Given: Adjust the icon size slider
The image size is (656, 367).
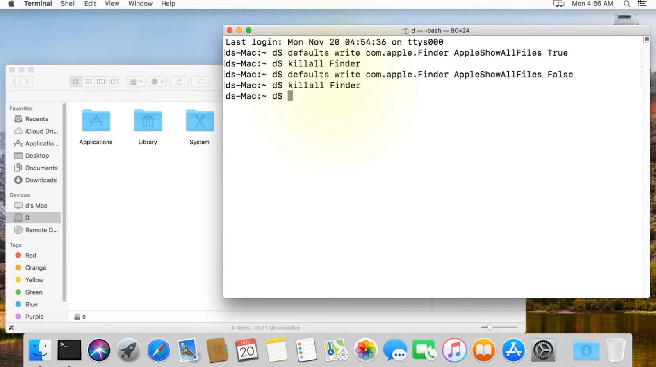Looking at the screenshot, I should pos(490,328).
